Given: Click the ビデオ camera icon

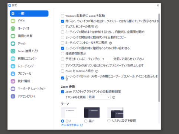Looking at the screenshot, I should click(13, 21).
